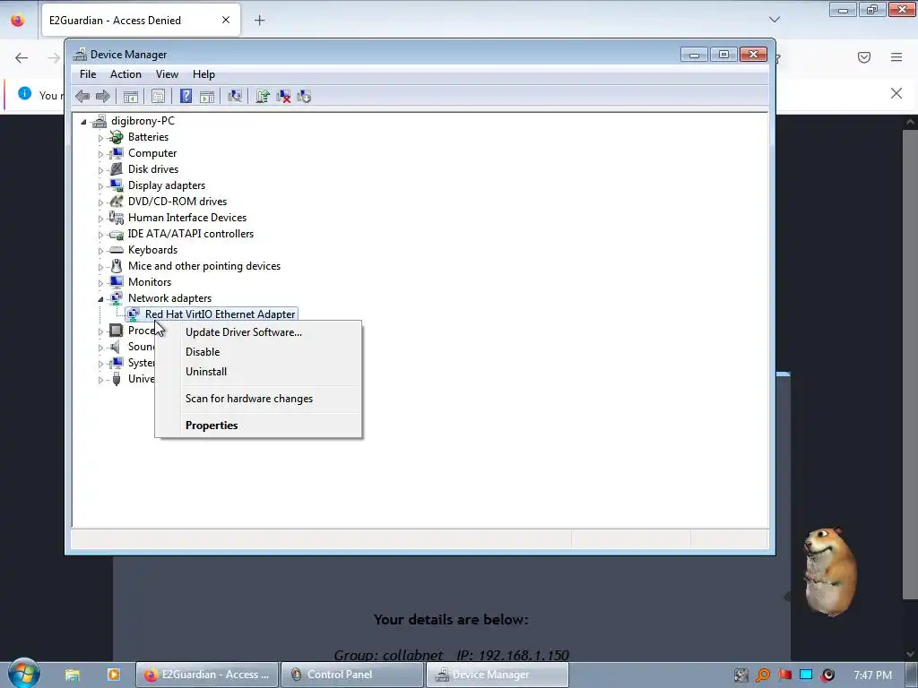The height and width of the screenshot is (688, 918).
Task: Expand the Human Interface Devices node
Action: coord(100,219)
